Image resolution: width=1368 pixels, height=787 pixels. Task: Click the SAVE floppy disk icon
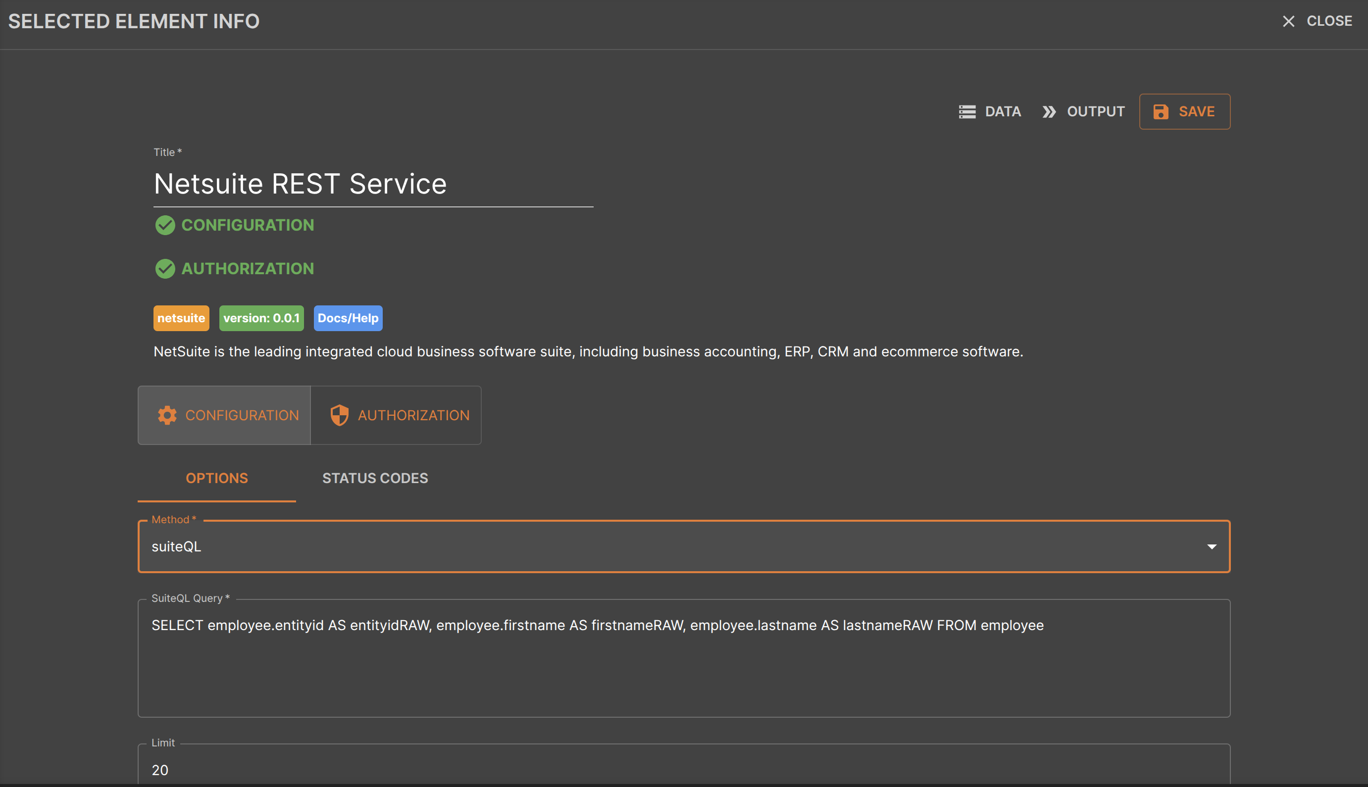1161,112
